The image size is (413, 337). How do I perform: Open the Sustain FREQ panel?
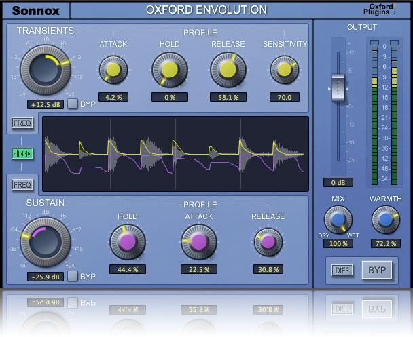22,184
